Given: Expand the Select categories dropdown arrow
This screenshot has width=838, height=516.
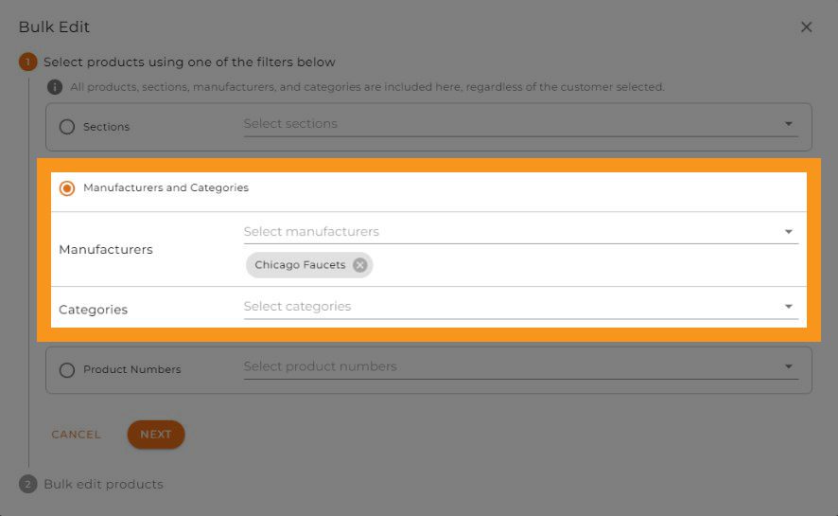Looking at the screenshot, I should (788, 307).
